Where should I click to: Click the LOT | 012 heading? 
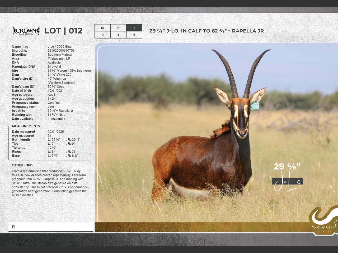[63, 31]
